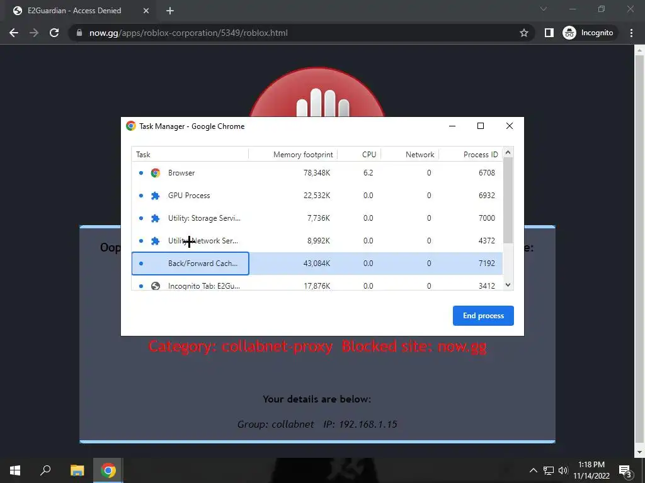Bookmark this page with the star icon
Image resolution: width=645 pixels, height=483 pixels.
coord(523,33)
